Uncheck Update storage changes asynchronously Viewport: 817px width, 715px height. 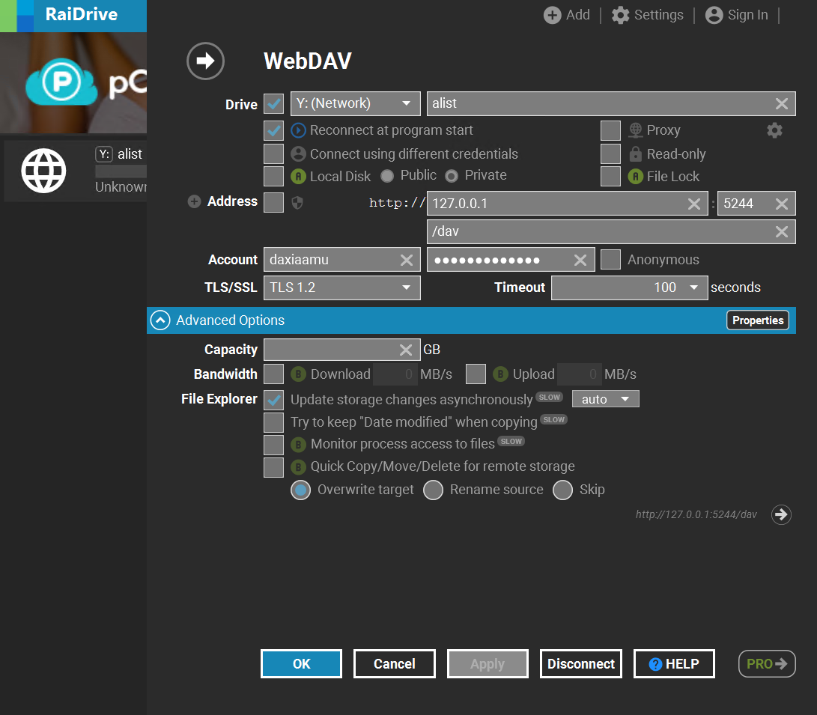point(273,400)
